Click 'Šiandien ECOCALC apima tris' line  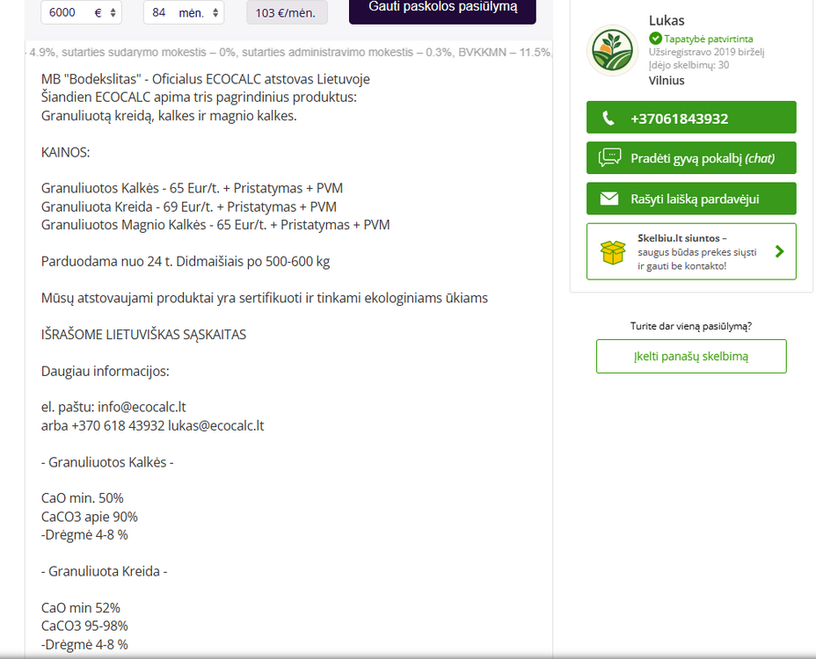(199, 98)
